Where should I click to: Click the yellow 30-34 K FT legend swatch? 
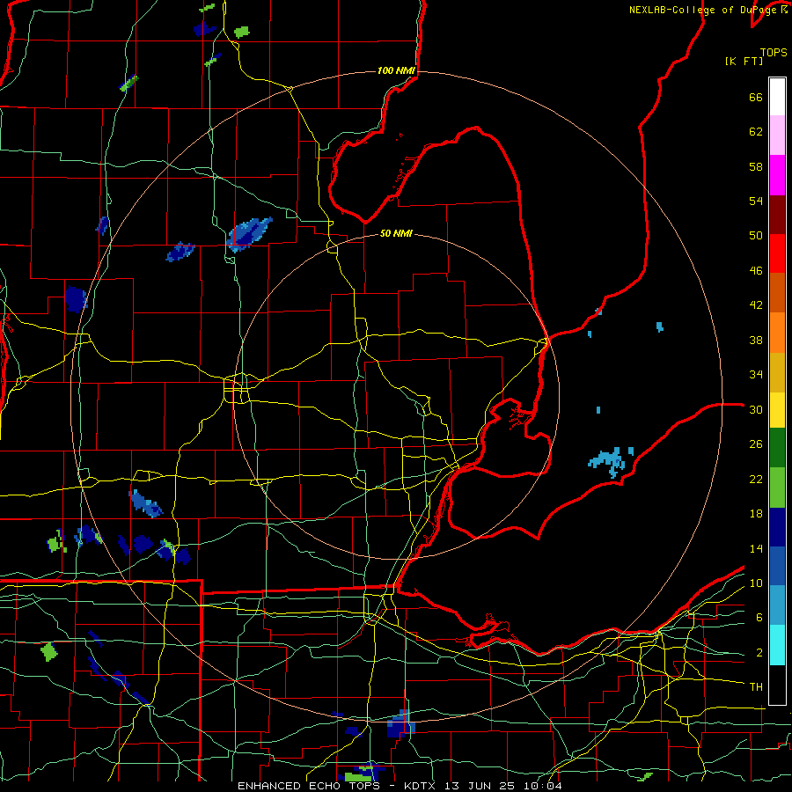click(777, 409)
